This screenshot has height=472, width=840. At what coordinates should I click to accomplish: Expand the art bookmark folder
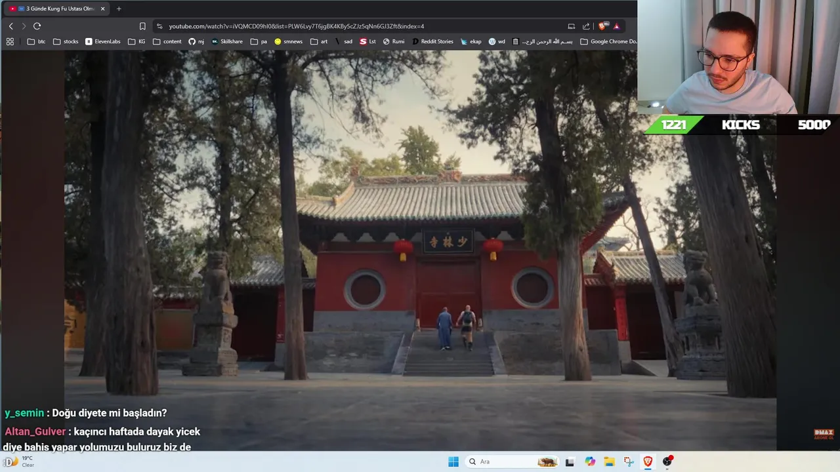(319, 41)
